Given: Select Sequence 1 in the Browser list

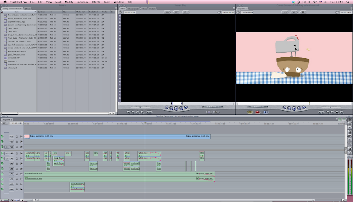Looking at the screenshot, I should [x=12, y=61].
